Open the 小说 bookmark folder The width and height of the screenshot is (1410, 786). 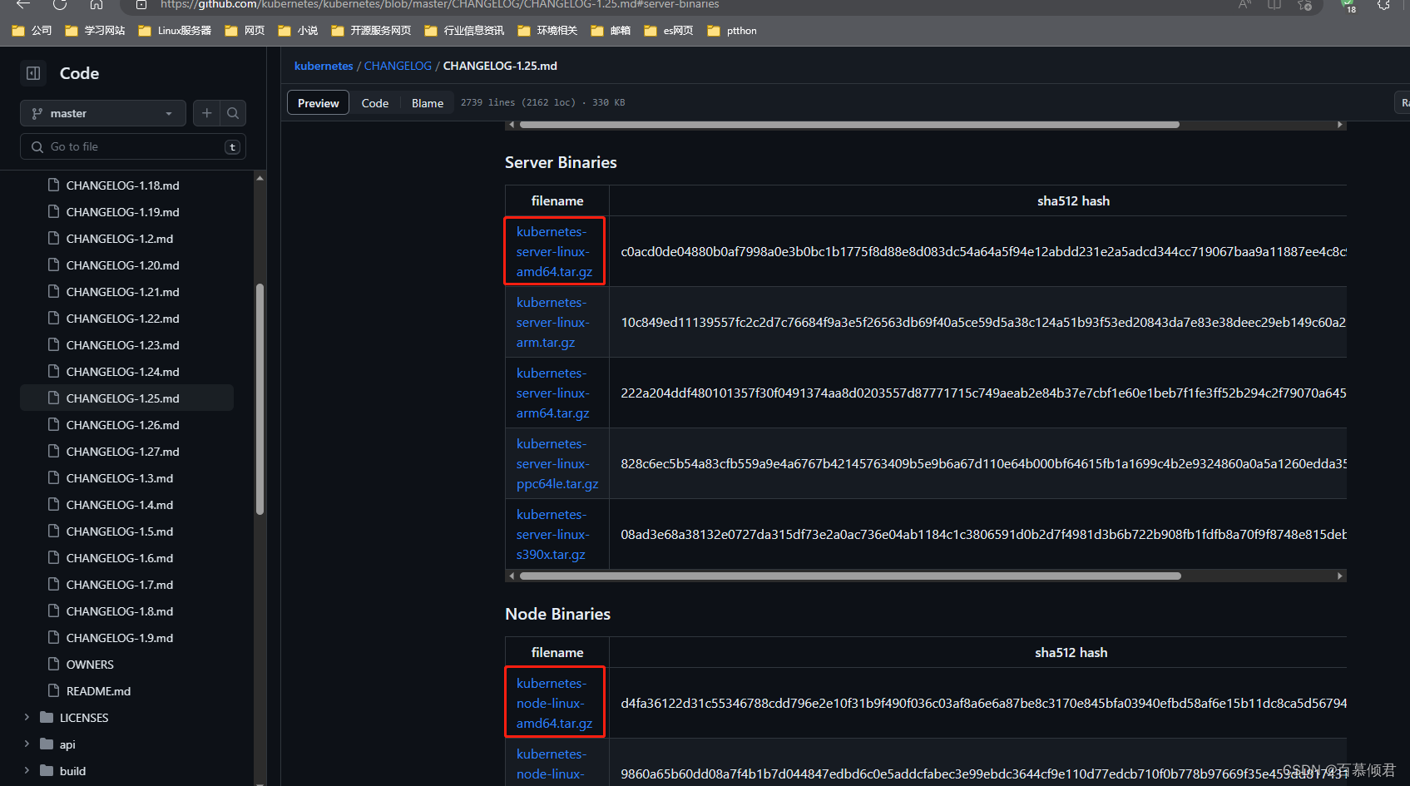[x=298, y=31]
